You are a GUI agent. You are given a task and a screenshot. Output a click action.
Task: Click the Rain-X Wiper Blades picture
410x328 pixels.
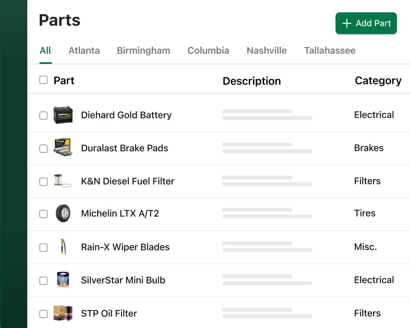(x=63, y=246)
